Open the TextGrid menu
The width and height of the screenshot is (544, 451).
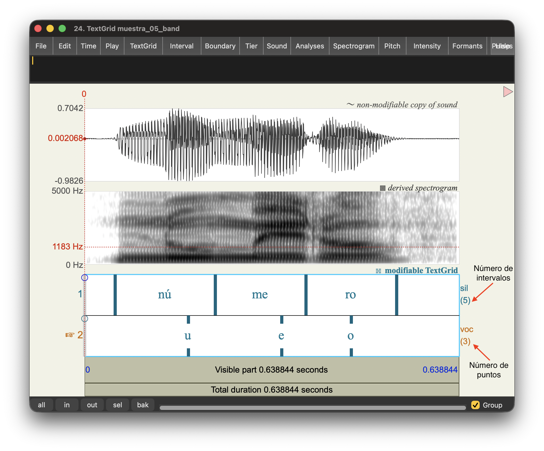click(x=143, y=46)
